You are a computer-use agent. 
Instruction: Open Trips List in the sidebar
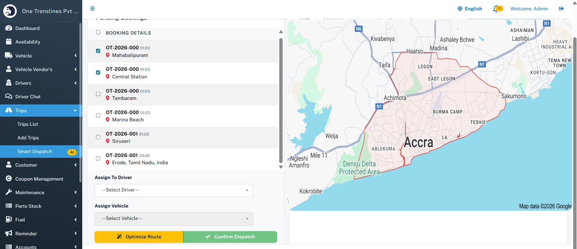[x=28, y=124]
